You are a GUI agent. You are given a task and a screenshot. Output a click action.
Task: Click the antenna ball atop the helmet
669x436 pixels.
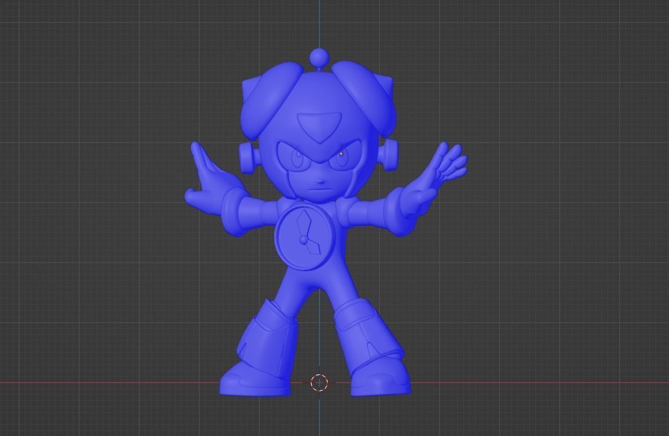(319, 57)
